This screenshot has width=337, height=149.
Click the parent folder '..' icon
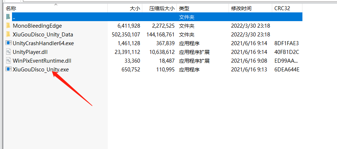tap(8, 17)
